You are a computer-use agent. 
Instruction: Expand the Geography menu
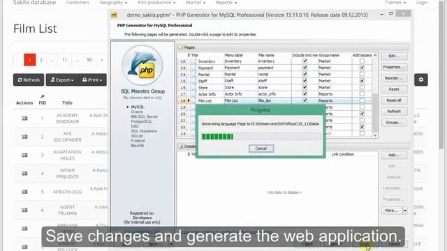pyautogui.click(x=113, y=3)
